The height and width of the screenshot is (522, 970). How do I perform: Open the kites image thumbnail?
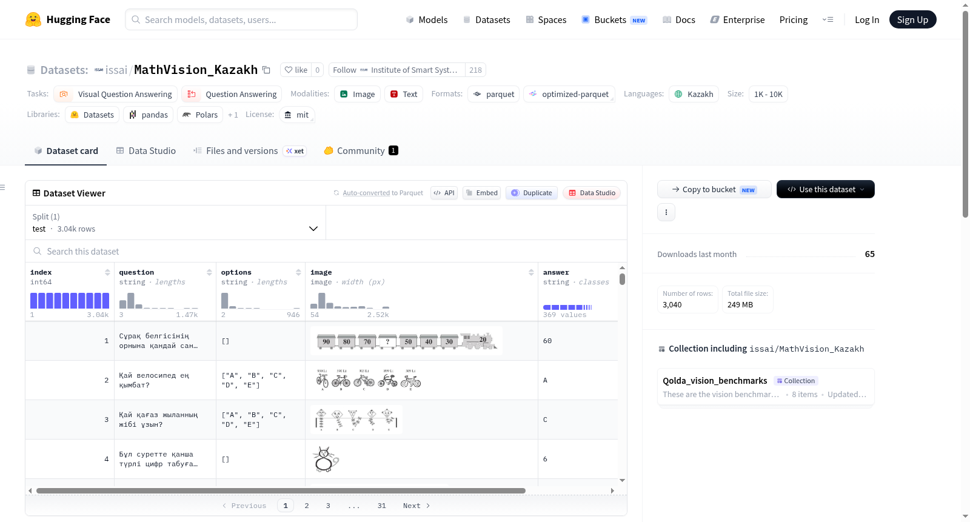coord(356,420)
